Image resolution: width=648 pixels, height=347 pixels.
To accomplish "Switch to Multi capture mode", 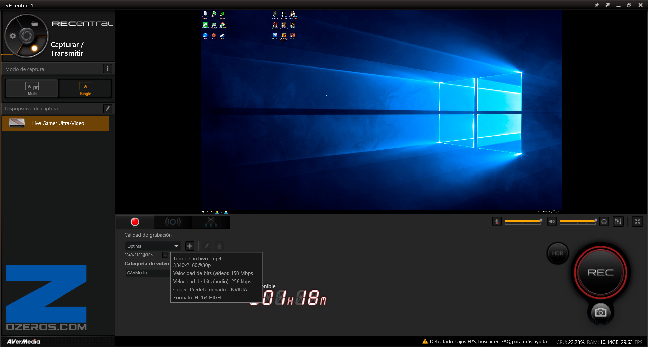I will [x=32, y=88].
